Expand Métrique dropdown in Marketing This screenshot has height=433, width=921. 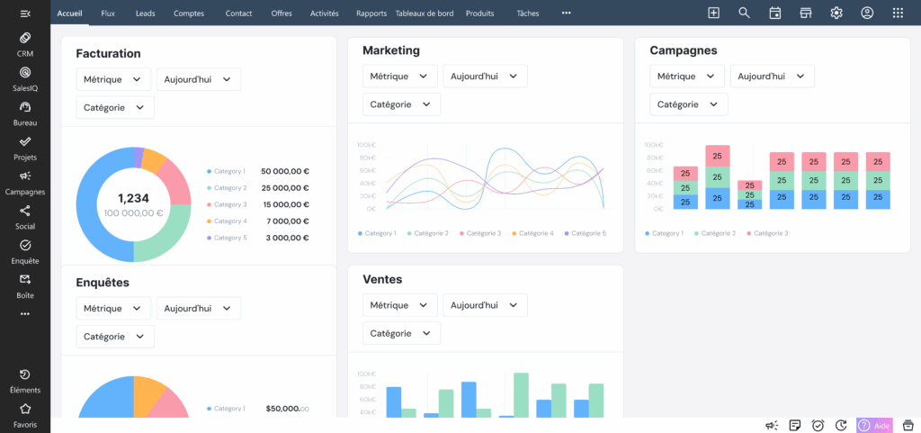(400, 76)
